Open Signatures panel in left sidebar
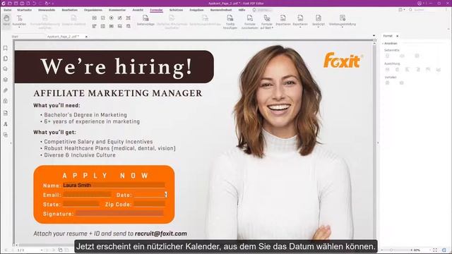 (x=6, y=124)
